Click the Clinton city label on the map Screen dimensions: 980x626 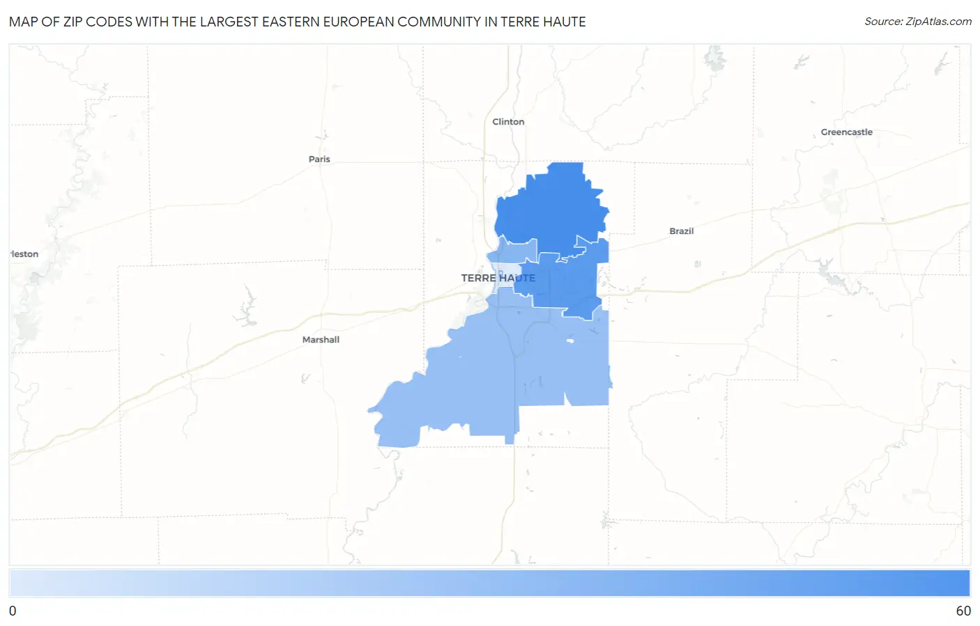click(x=508, y=122)
